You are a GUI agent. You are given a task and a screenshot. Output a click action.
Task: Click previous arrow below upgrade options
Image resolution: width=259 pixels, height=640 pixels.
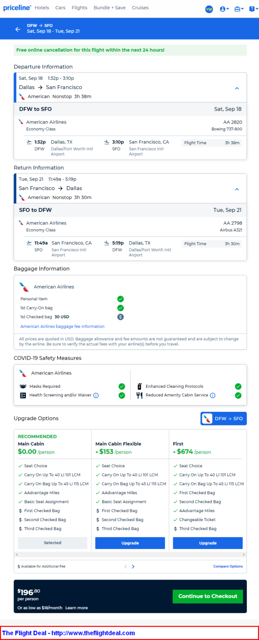click(126, 566)
